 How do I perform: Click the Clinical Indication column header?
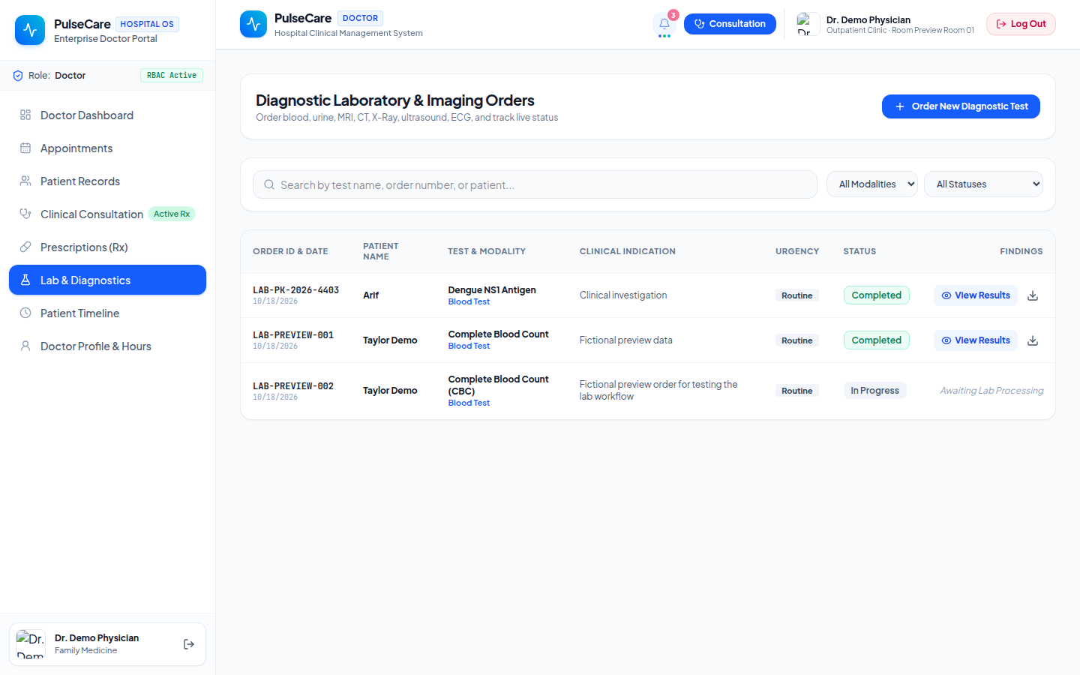[628, 251]
